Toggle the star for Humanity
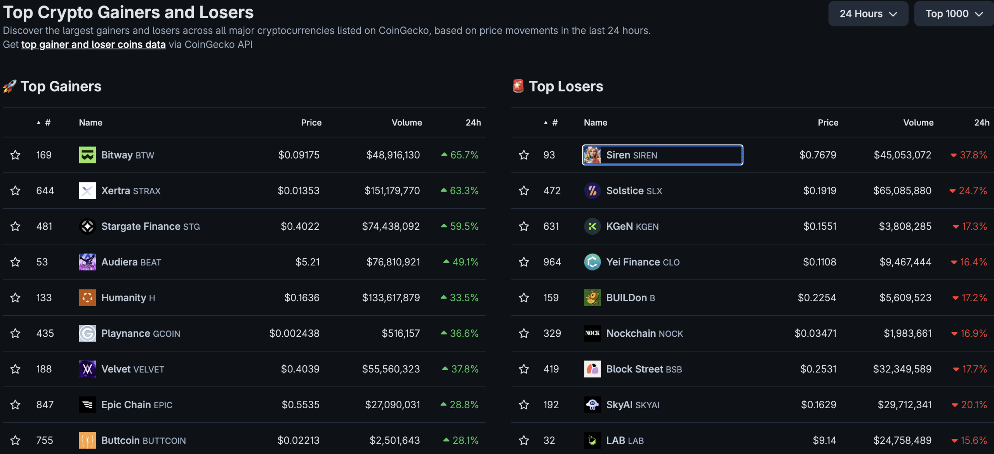This screenshot has height=454, width=994. coord(15,298)
